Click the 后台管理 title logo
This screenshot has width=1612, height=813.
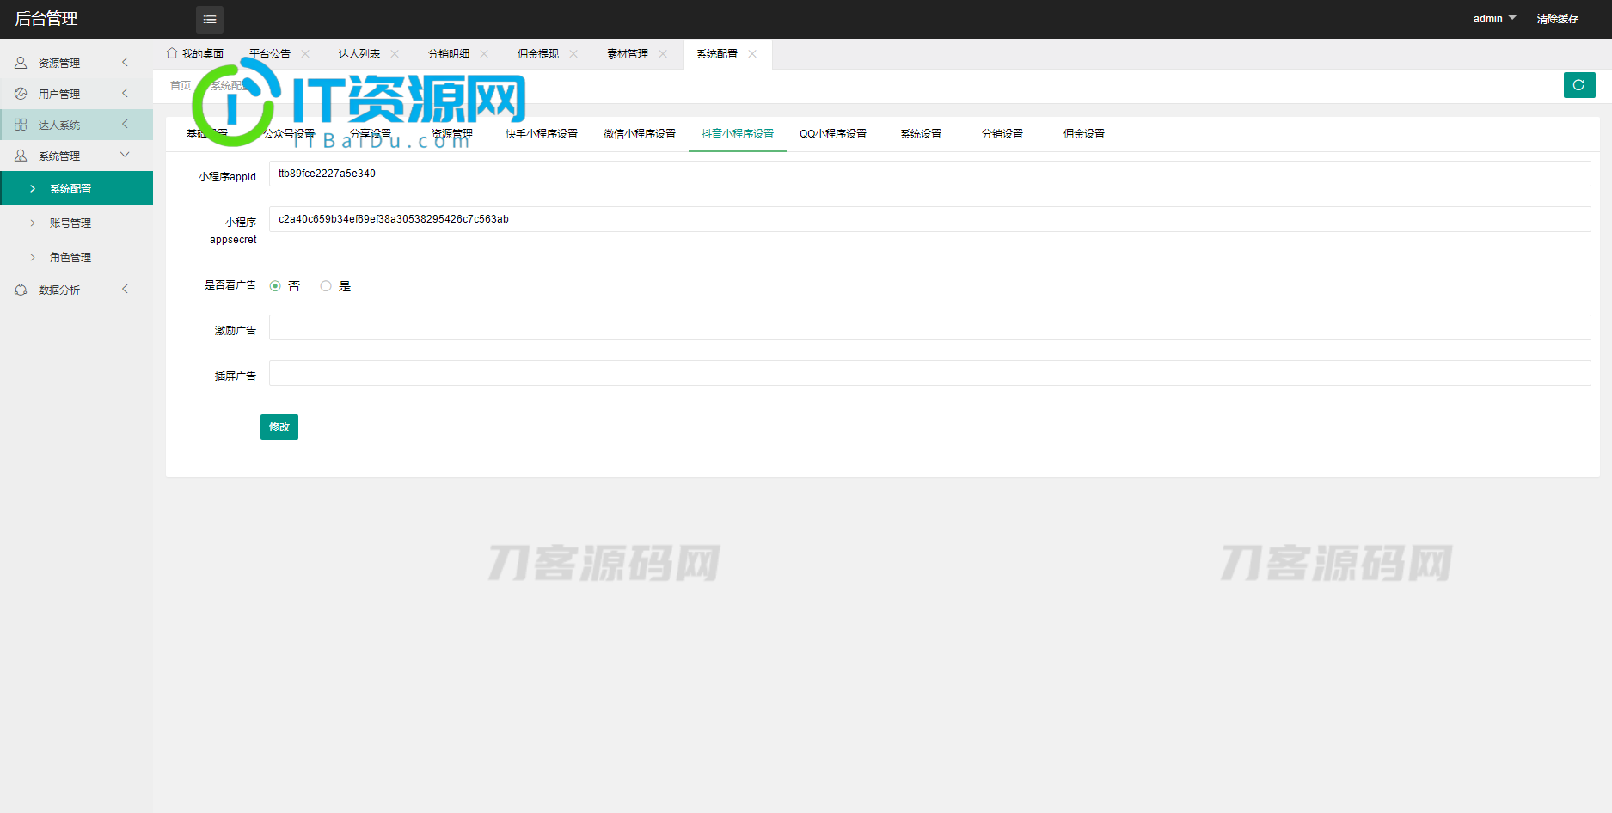[x=46, y=19]
